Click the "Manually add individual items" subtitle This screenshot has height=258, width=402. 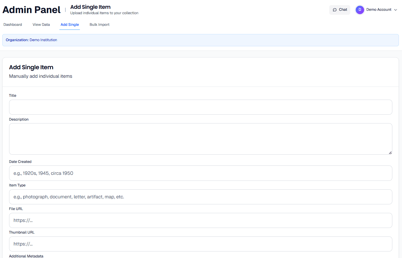click(41, 76)
